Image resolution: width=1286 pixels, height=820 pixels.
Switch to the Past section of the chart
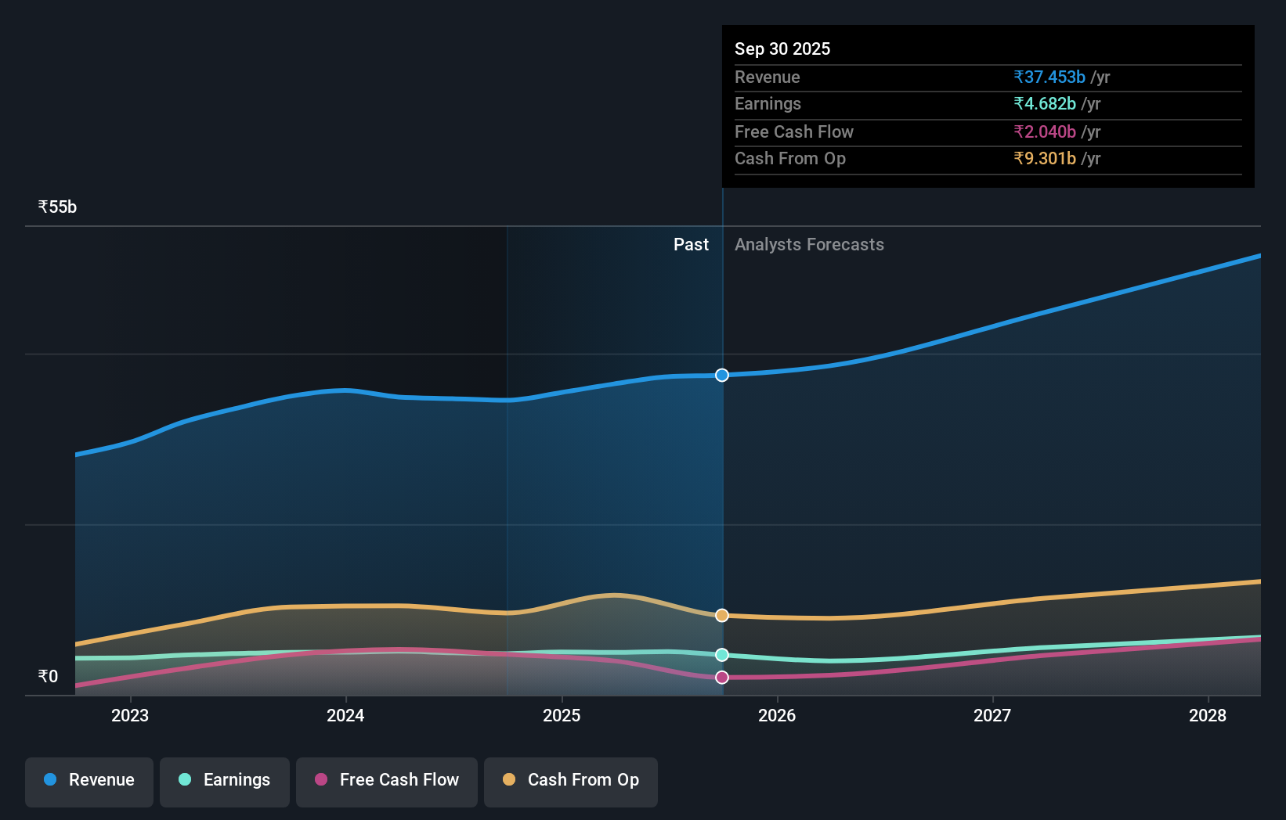click(x=691, y=244)
